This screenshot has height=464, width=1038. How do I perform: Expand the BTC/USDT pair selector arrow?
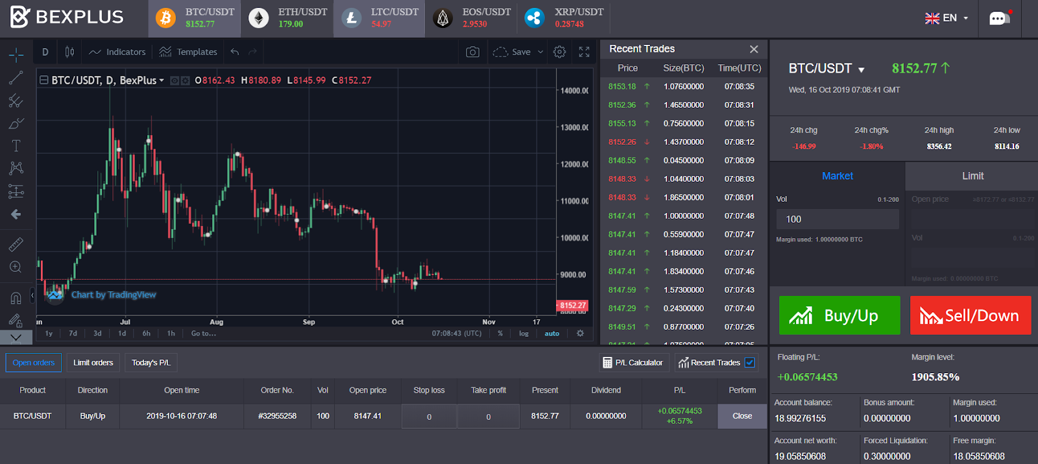tap(862, 69)
